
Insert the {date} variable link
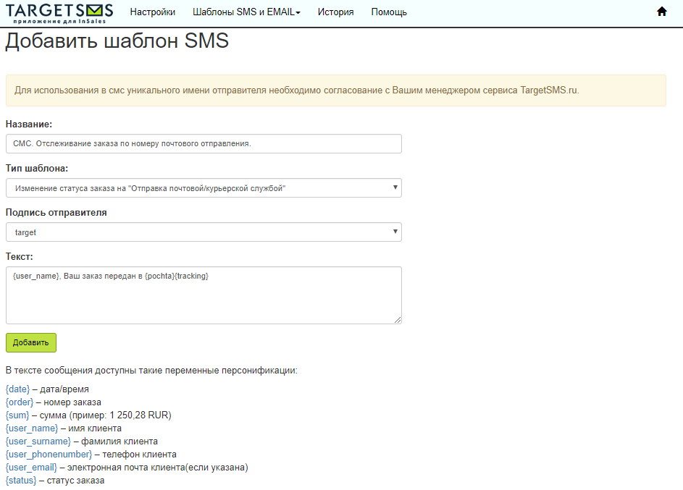tap(17, 389)
